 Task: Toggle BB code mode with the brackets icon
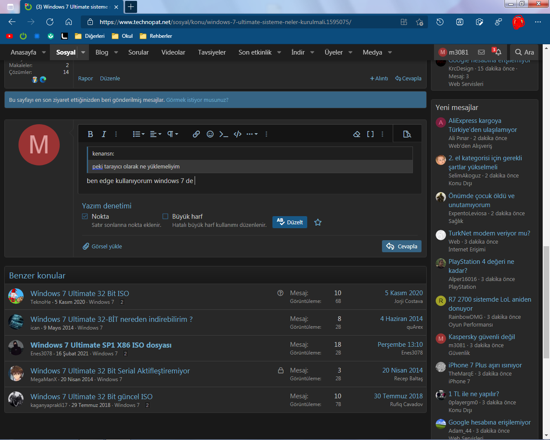point(370,134)
